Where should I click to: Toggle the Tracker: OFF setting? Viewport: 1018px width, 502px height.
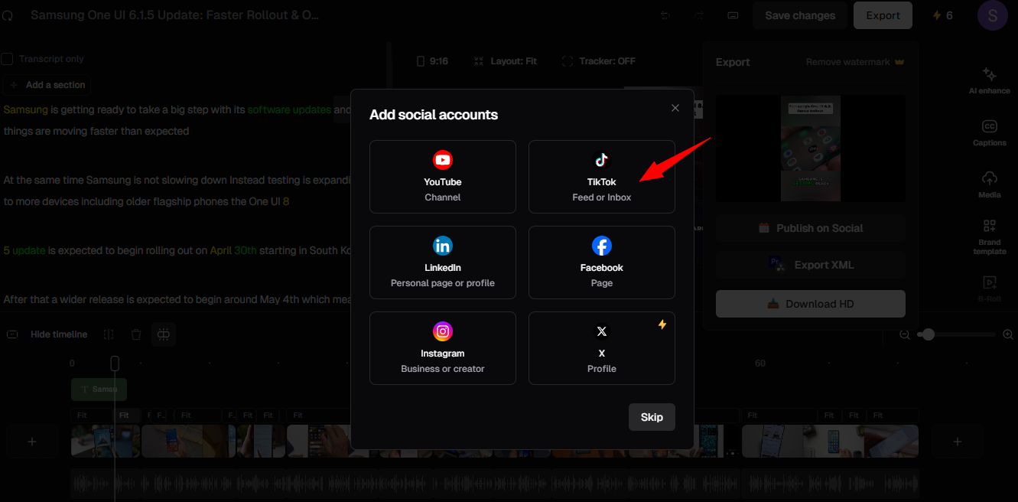click(599, 61)
